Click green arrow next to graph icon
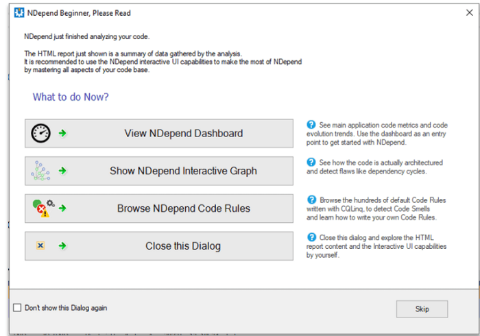This screenshot has height=336, width=480. 62,171
